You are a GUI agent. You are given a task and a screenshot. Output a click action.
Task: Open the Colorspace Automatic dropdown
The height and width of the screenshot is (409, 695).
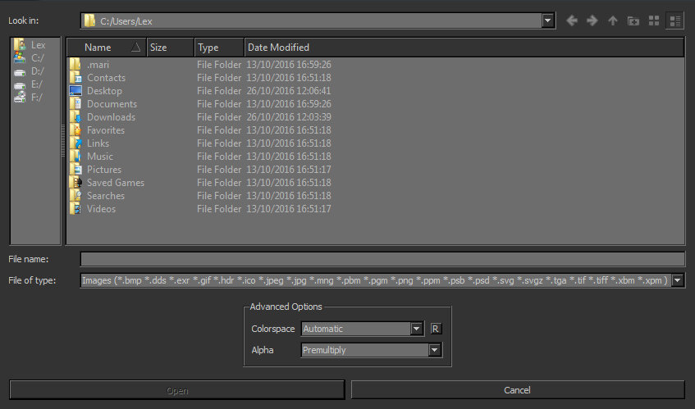tap(417, 329)
